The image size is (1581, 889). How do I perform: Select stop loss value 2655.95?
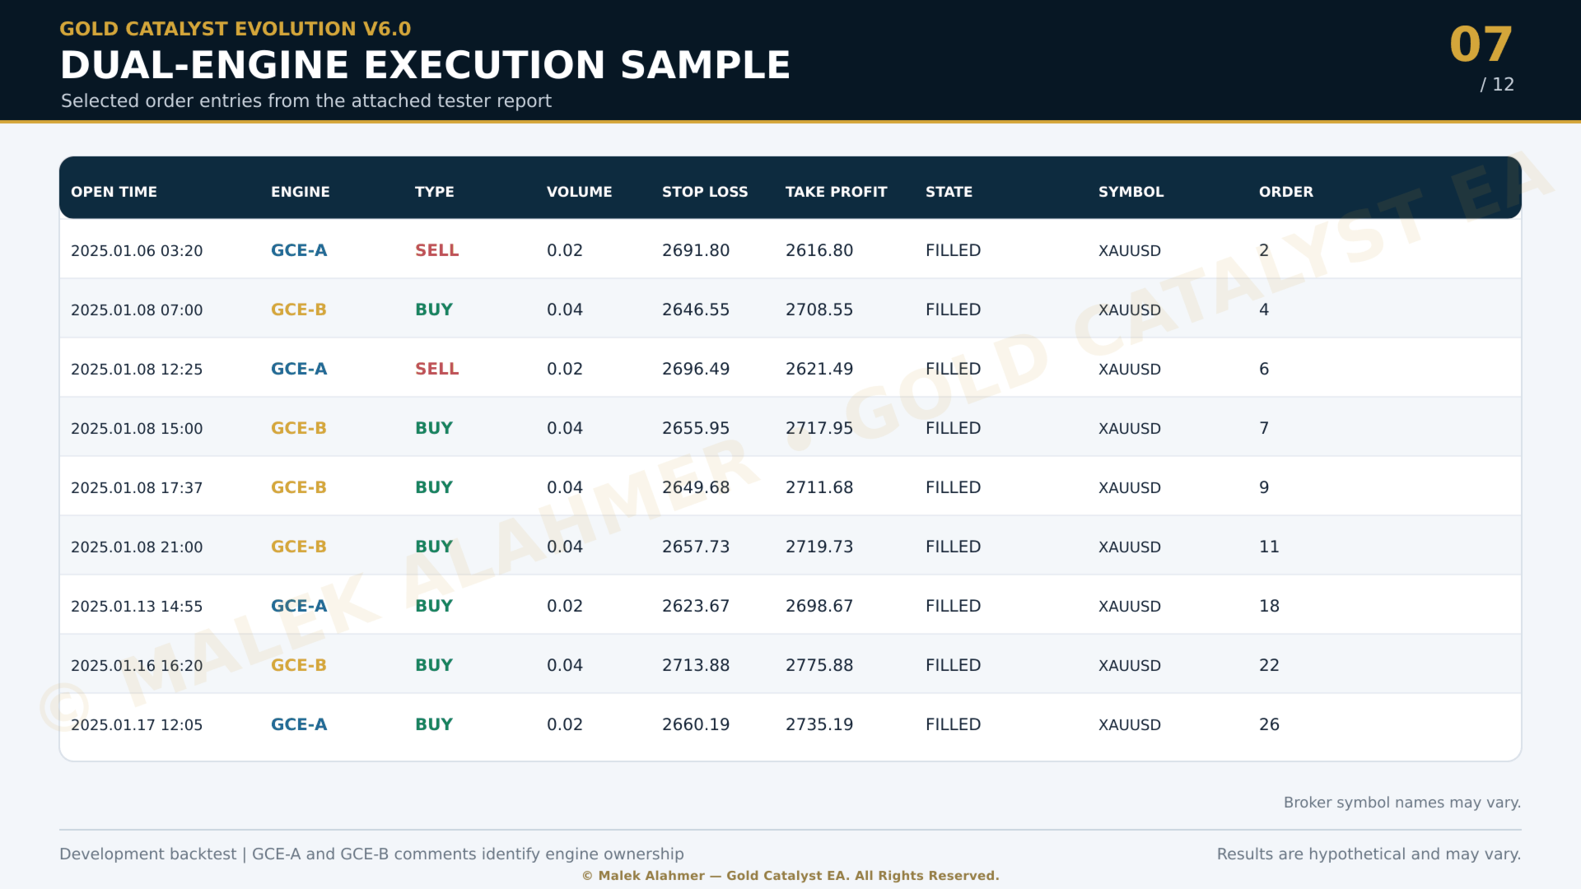click(696, 428)
